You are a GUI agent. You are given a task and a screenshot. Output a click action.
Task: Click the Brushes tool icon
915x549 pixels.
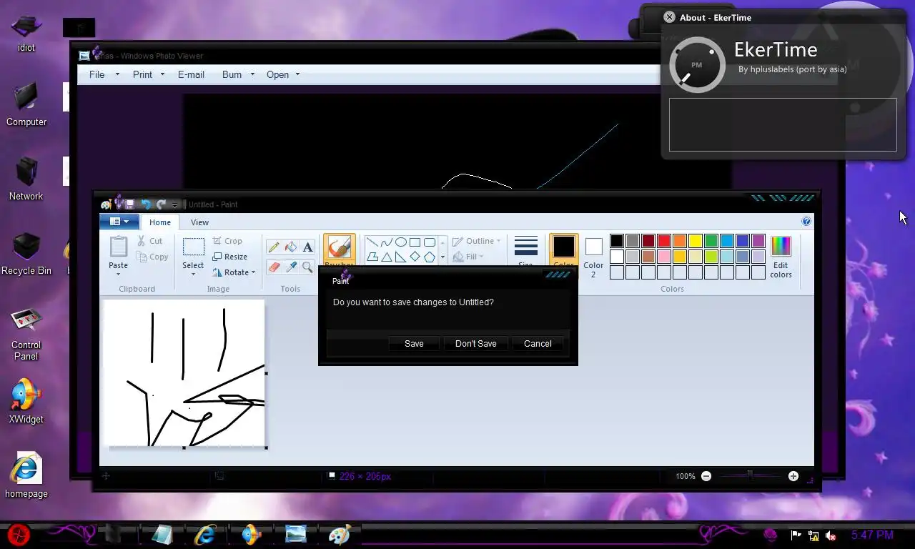(x=339, y=247)
